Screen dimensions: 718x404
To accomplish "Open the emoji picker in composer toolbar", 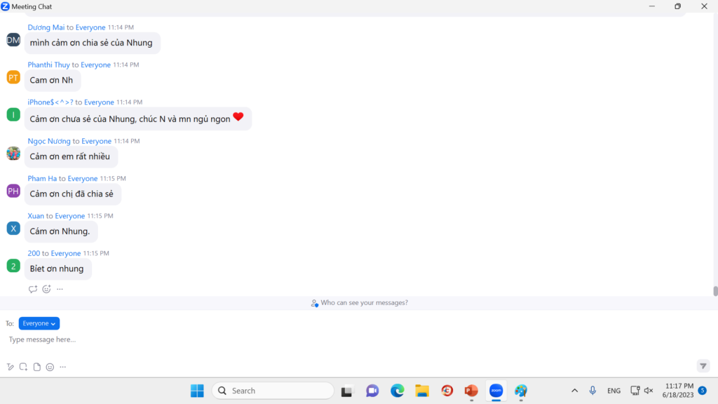I will pyautogui.click(x=50, y=367).
